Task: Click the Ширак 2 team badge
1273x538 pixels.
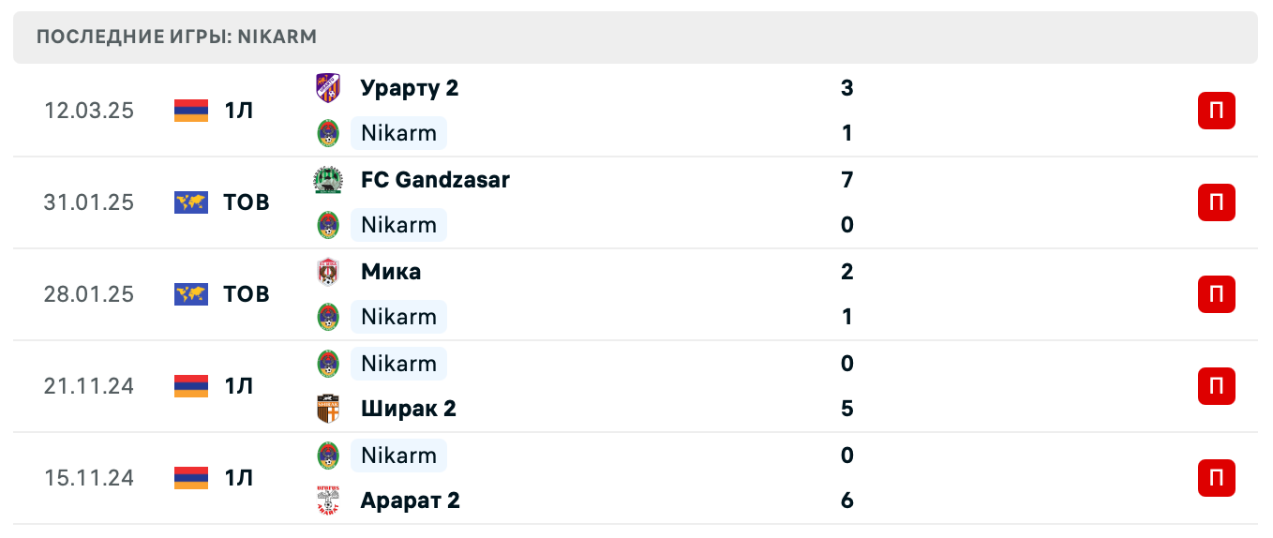Action: pos(328,409)
